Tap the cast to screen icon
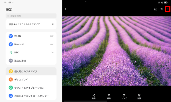 [x=156, y=9]
